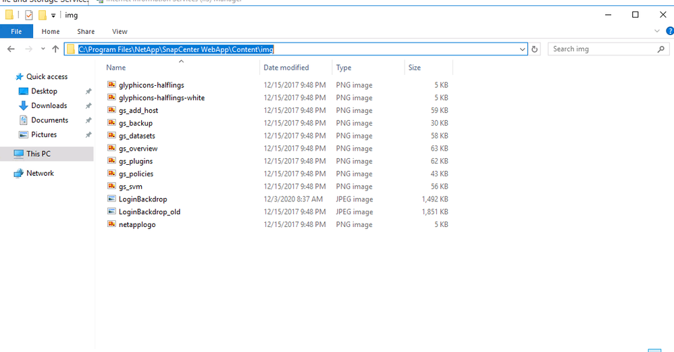
Task: Open Pictures in the navigation pane
Action: pyautogui.click(x=44, y=134)
